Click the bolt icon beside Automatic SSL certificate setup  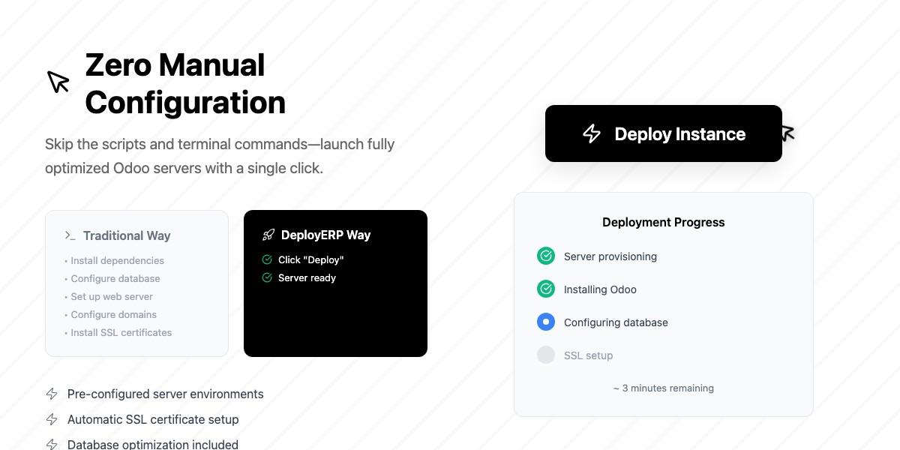coord(52,419)
